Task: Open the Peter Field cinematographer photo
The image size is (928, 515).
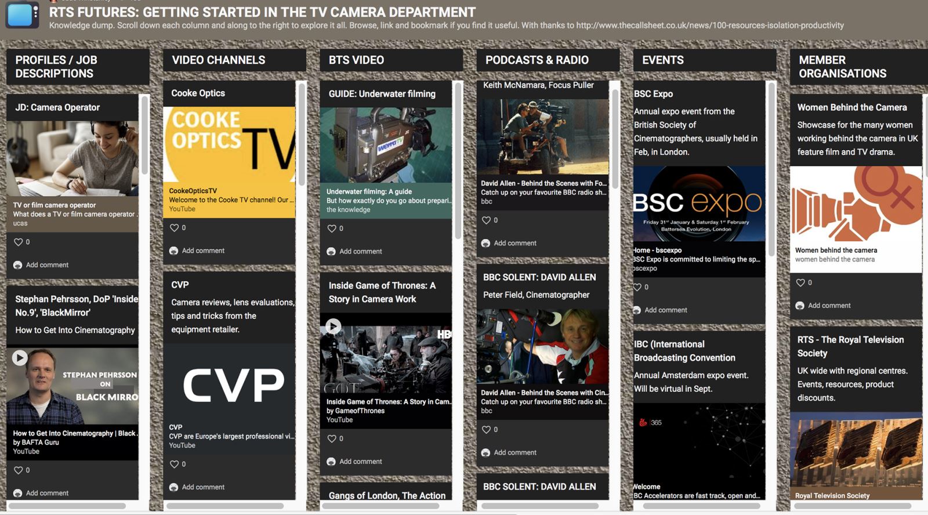Action: tap(542, 346)
